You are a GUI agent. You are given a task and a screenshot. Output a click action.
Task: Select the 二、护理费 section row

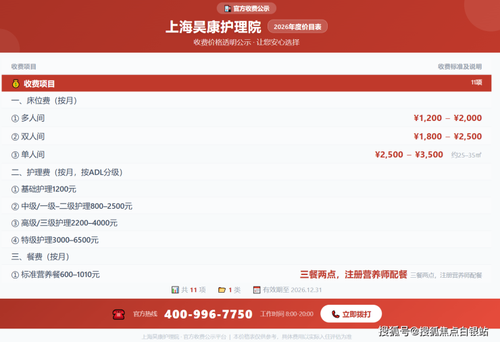247,172
